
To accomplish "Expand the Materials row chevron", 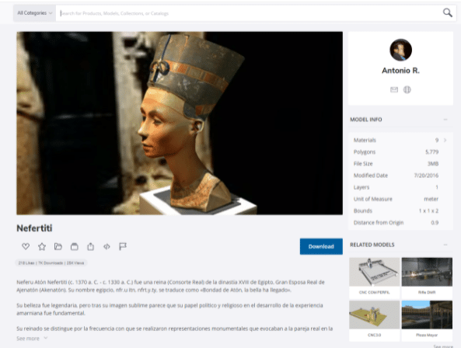I will 445,140.
